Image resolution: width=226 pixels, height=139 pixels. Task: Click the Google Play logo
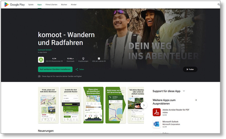coord(15,4)
